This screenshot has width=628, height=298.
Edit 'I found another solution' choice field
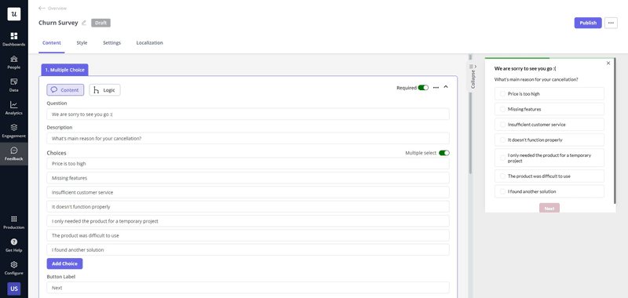pyautogui.click(x=248, y=249)
